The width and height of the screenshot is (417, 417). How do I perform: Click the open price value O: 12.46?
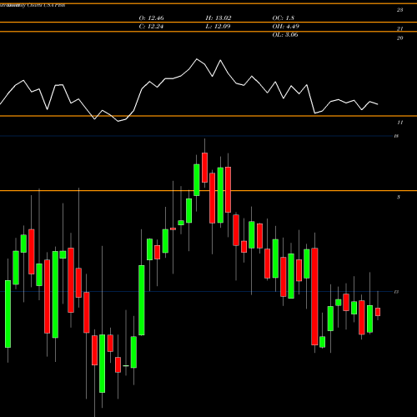click(151, 18)
